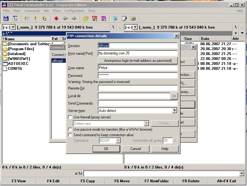Viewport: 247px width, 186px height.
Task: Enable passive mode for transfers checkbox
Action: pos(70,129)
